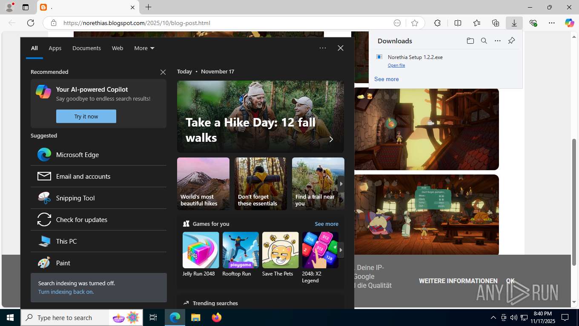Launch 2048: X2 Legend game
579x326 pixels.
320,258
